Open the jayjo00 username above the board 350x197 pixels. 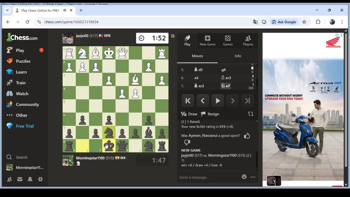pos(82,36)
